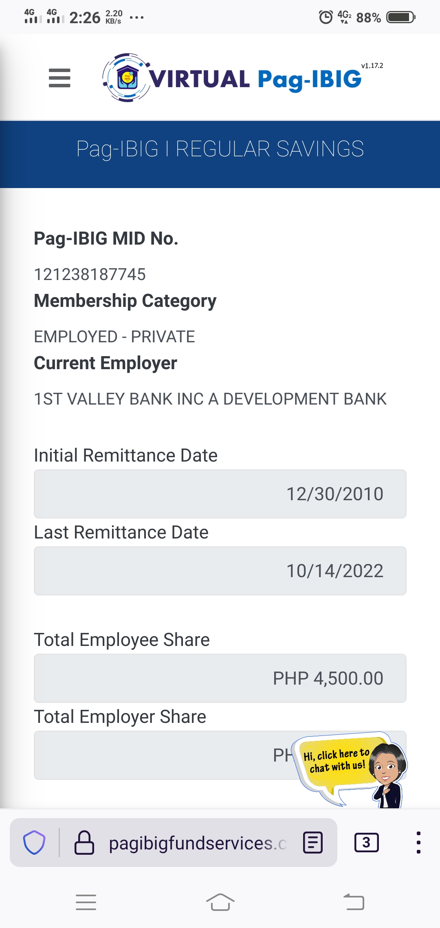This screenshot has height=928, width=440.
Task: Open the browser tabs counter showing 3
Action: tap(366, 842)
